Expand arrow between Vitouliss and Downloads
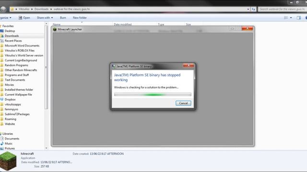The height and width of the screenshot is (172, 307). (x=32, y=9)
